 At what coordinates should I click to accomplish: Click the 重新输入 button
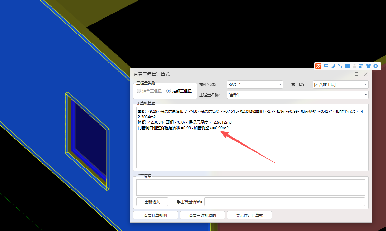[152, 202]
